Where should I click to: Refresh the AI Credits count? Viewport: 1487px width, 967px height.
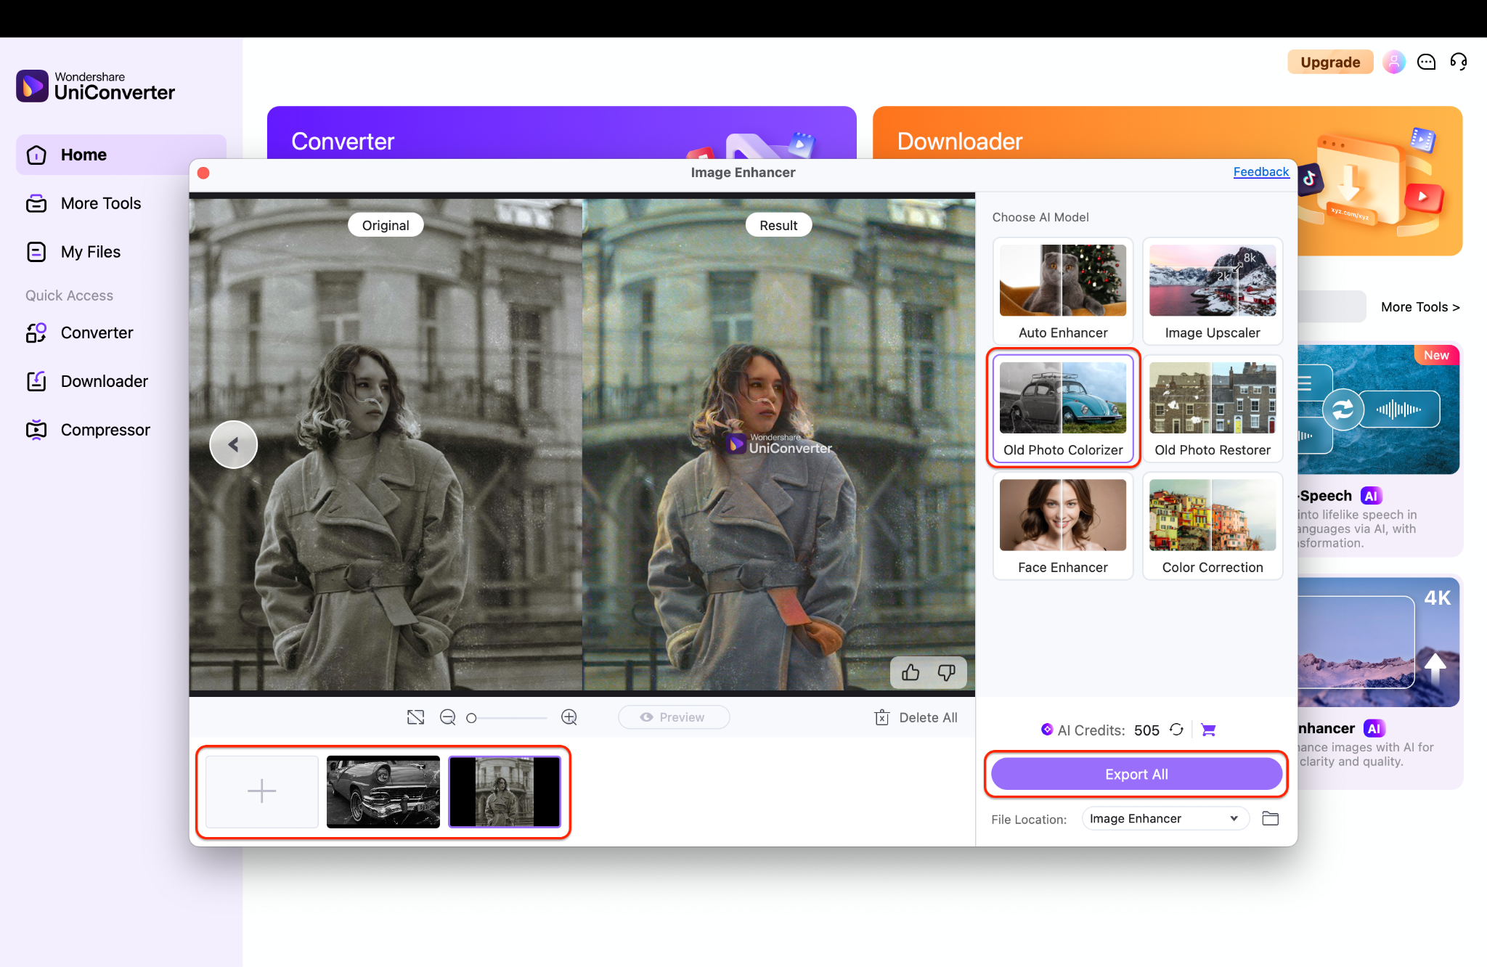point(1176,730)
